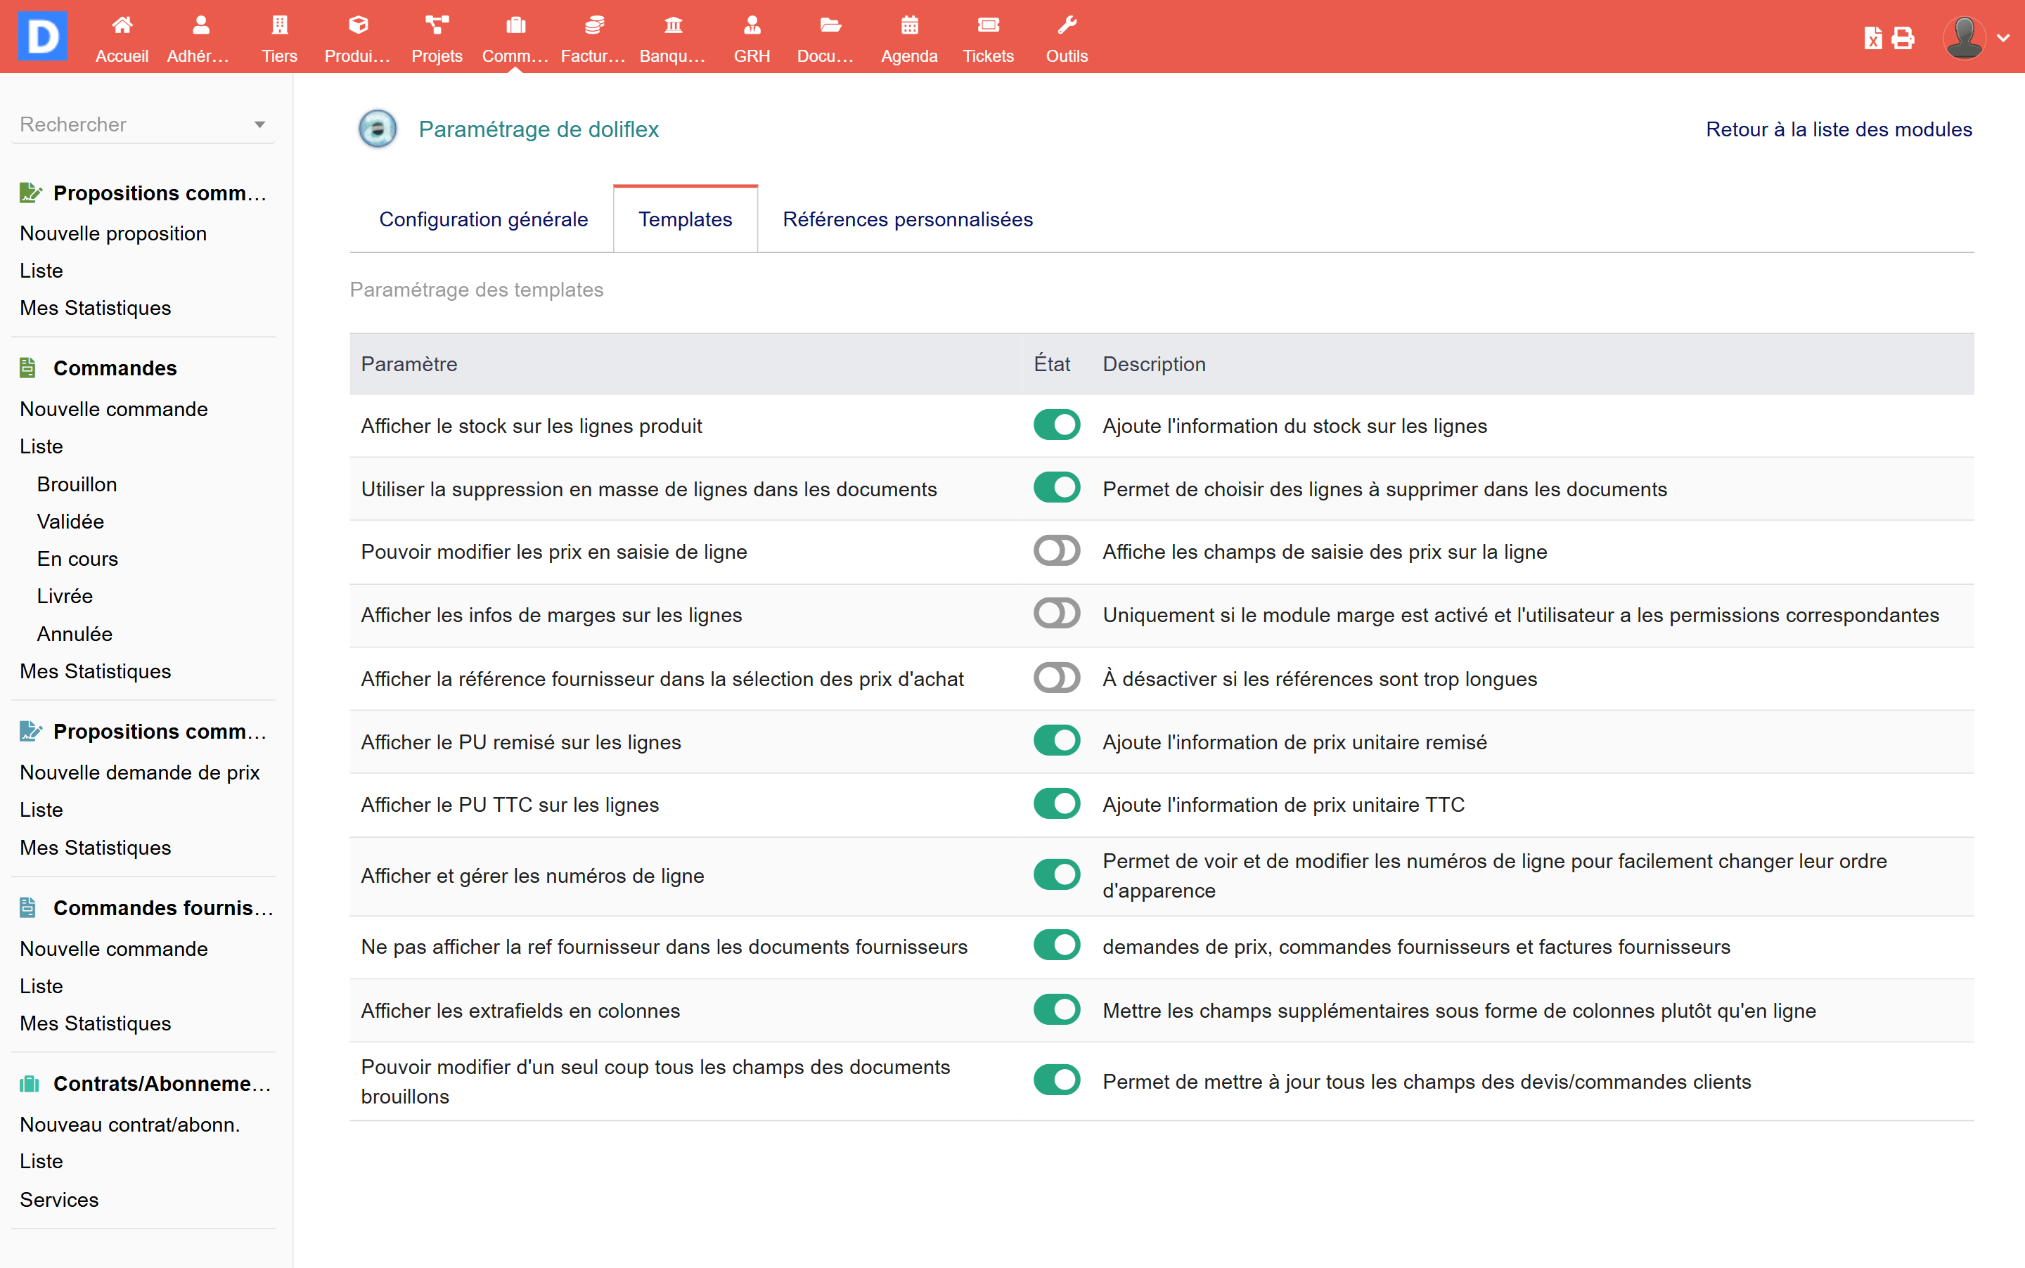
Task: Toggle off extrafields in columns
Action: (x=1056, y=1010)
